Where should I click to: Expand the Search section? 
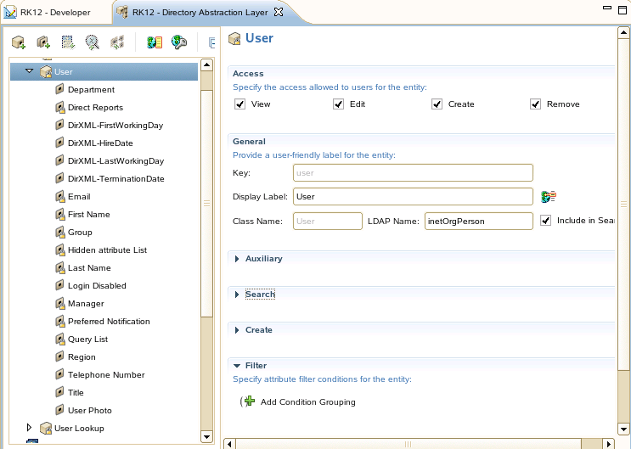(x=237, y=295)
